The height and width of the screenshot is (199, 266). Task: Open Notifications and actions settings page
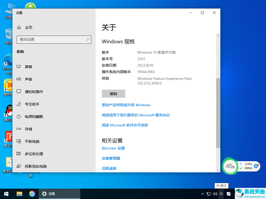point(34,92)
